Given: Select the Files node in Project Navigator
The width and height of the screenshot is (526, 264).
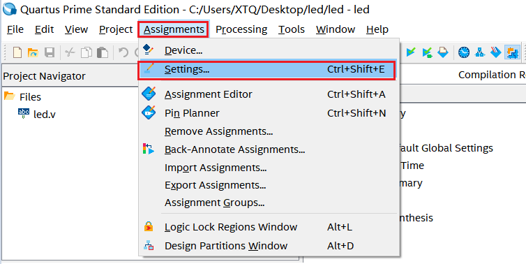Looking at the screenshot, I should pos(30,97).
